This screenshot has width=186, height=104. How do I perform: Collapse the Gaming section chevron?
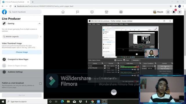pyautogui.click(x=40, y=23)
